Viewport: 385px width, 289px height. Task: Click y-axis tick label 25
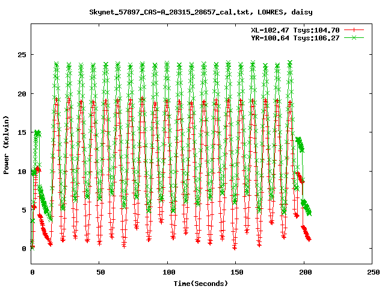click(22, 55)
